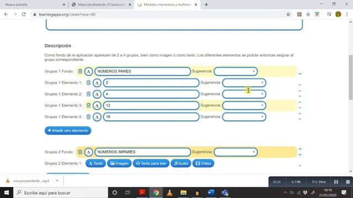Click audio speaker icon in Grupos 2 Fondo suggestion
The width and height of the screenshot is (353, 198).
tap(254, 152)
